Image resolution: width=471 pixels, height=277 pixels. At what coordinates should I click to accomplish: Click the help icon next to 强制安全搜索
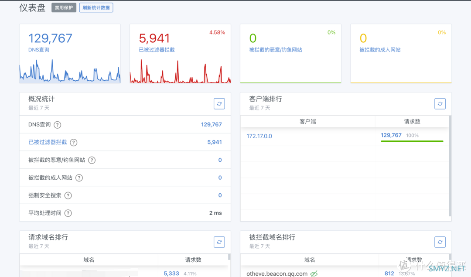point(68,195)
